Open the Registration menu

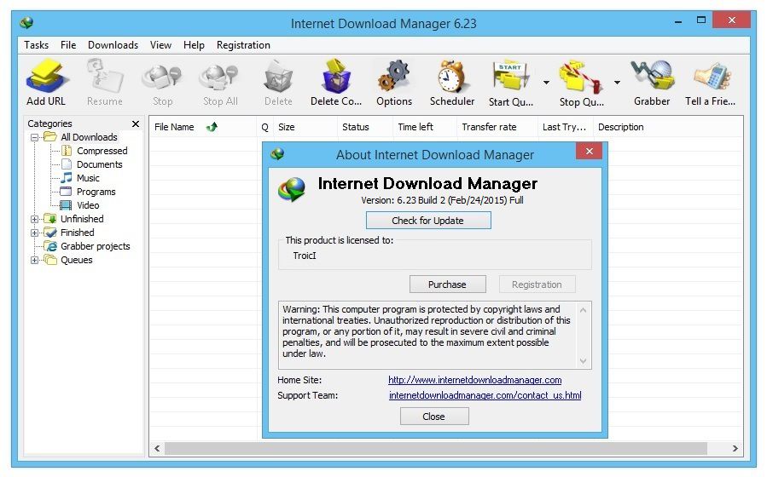coord(243,45)
